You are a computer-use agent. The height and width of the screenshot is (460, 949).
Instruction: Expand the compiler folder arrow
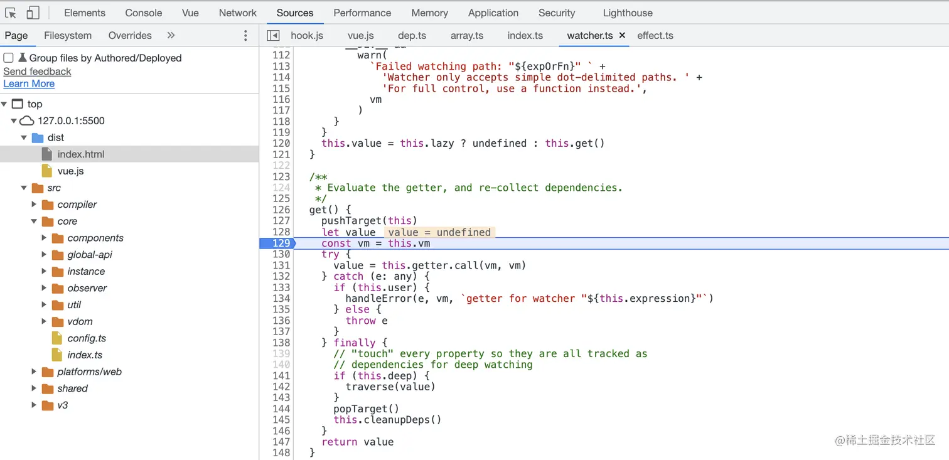[35, 205]
